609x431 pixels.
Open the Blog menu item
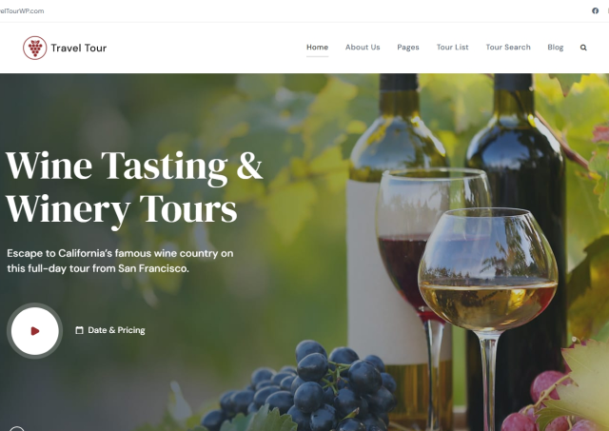click(x=556, y=47)
